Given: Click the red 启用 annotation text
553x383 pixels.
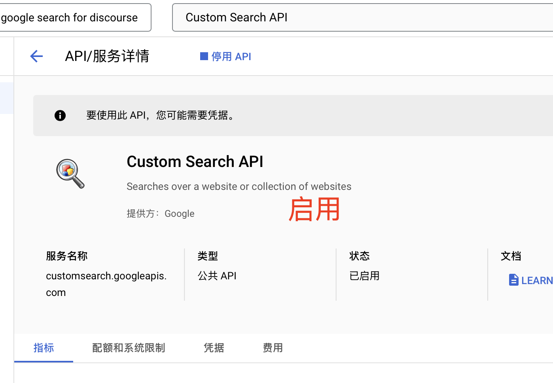Looking at the screenshot, I should tap(314, 209).
